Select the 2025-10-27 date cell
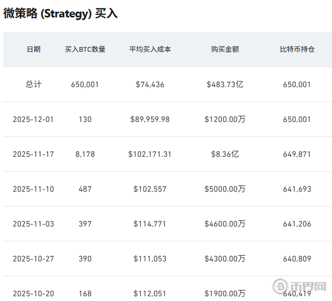332x301 pixels. (x=33, y=259)
